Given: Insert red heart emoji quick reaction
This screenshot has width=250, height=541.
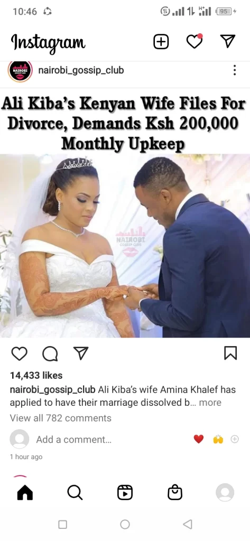Looking at the screenshot, I should coord(199,439).
